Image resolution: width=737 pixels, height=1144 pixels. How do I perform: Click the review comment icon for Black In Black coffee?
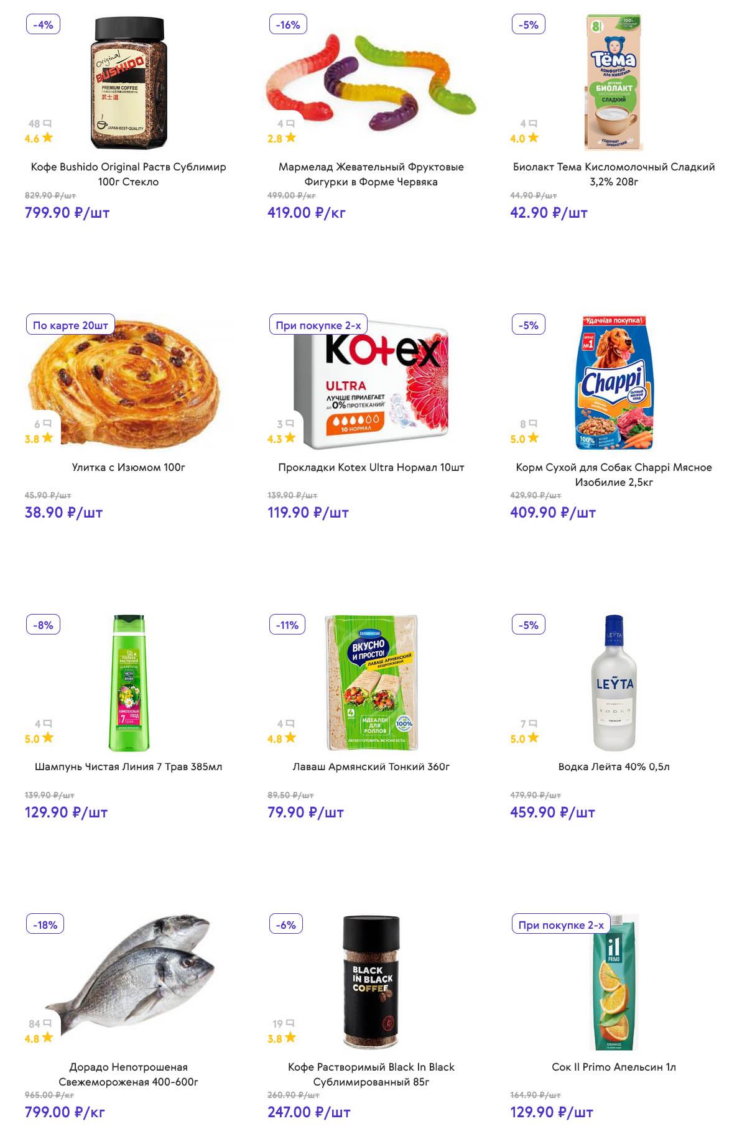tap(290, 1023)
